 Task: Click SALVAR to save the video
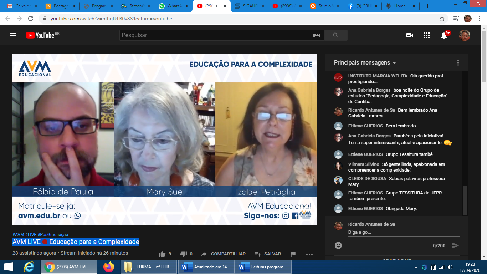point(268,254)
